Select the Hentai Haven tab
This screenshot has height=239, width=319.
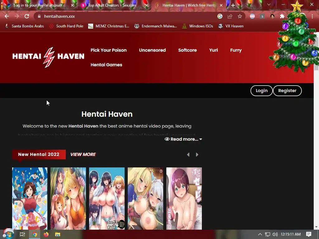pyautogui.click(x=188, y=5)
